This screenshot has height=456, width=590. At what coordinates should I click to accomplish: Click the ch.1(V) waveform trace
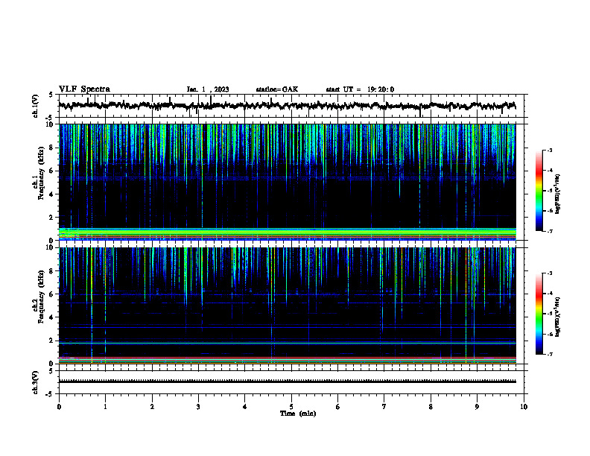tap(287, 106)
